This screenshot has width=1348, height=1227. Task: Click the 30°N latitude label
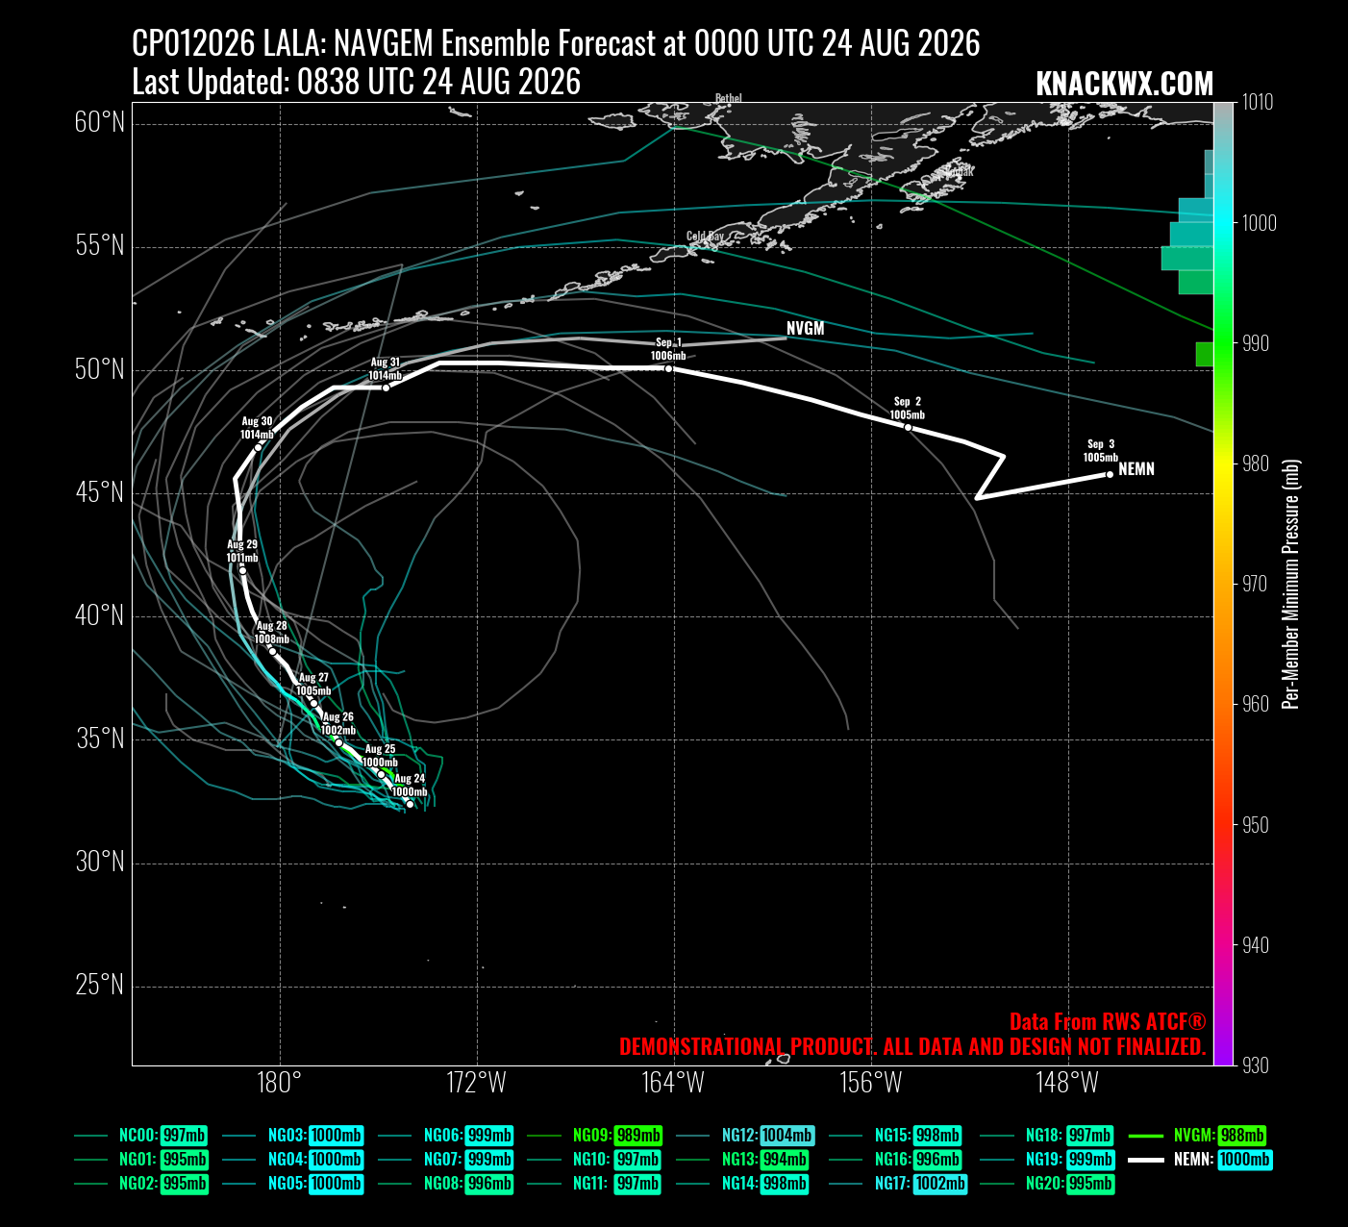(x=100, y=862)
